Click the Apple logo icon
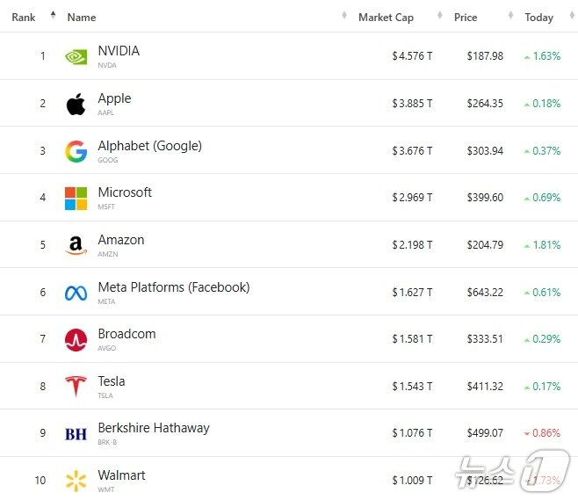578x500 pixels. coord(76,105)
